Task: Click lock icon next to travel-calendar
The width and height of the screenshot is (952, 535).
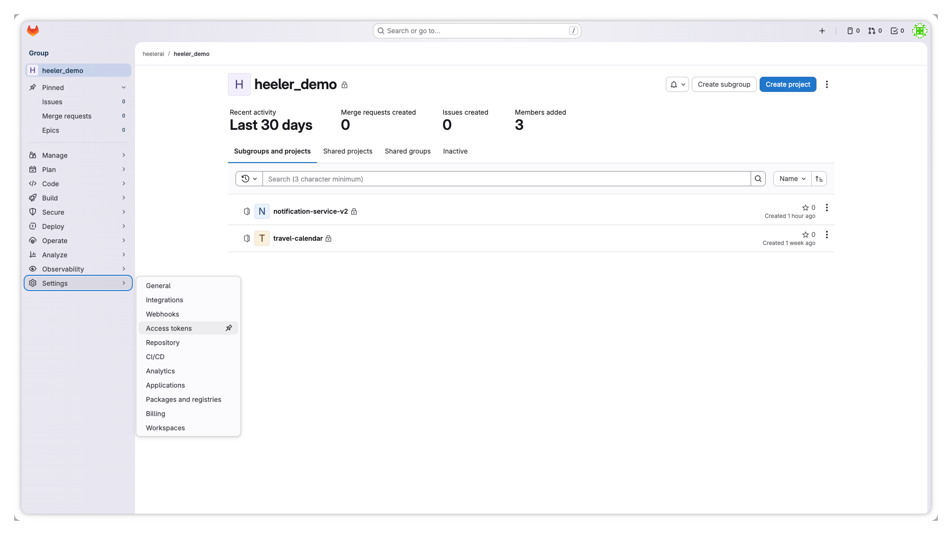Action: point(328,238)
